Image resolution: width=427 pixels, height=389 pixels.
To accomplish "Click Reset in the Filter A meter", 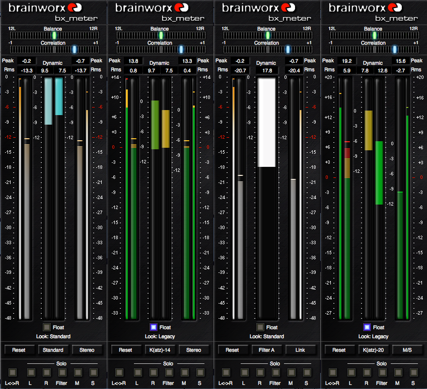I will point(232,350).
